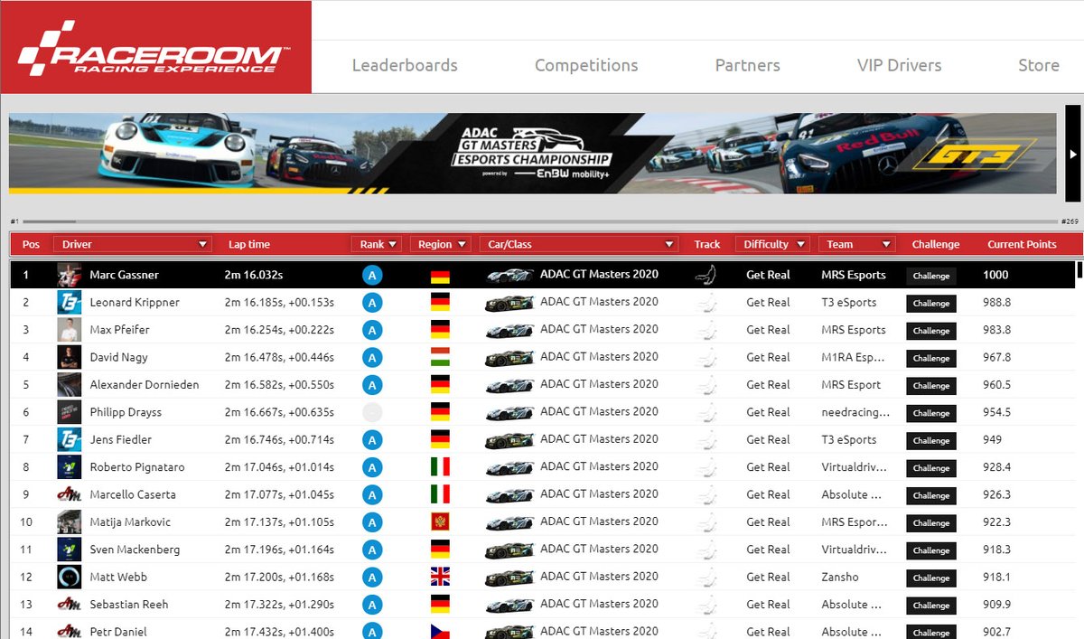Click Petr Daniel's Czech flag
Image resolution: width=1084 pixels, height=639 pixels.
(440, 632)
